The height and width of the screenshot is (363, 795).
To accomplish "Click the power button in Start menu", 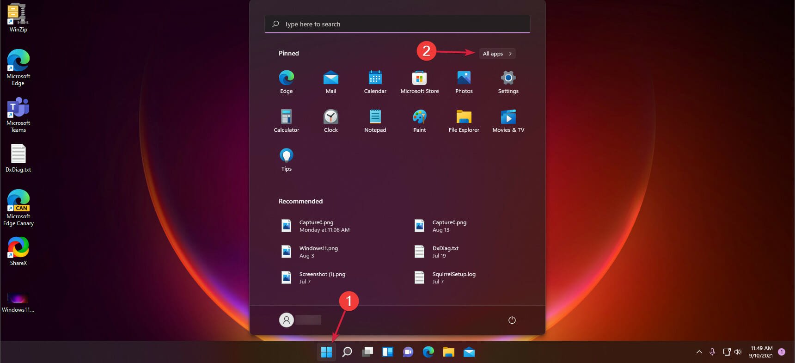I will click(x=512, y=320).
